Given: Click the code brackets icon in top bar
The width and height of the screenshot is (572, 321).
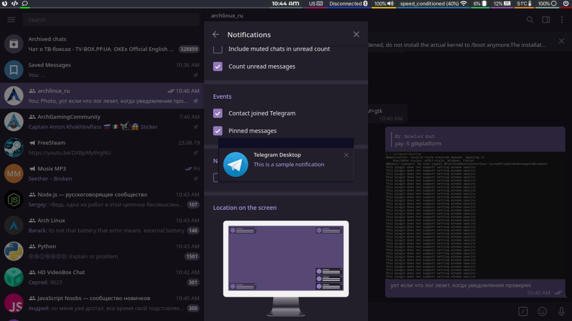Looking at the screenshot, I should point(14,4).
